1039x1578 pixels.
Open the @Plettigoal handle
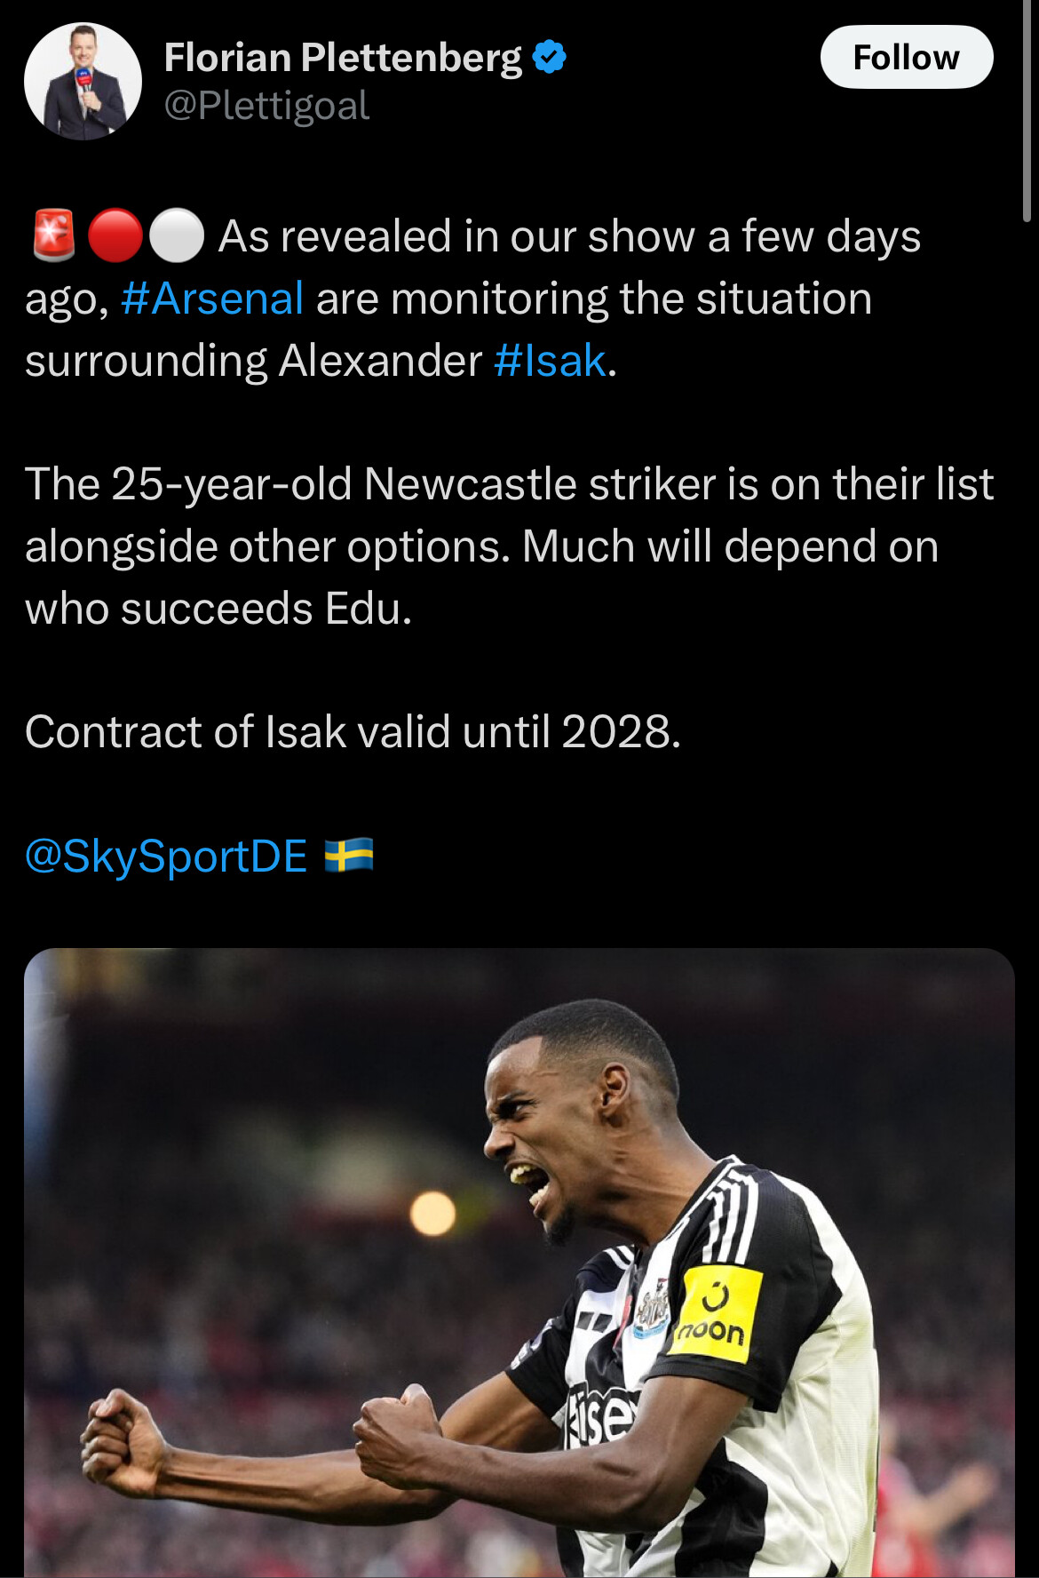pyautogui.click(x=266, y=106)
